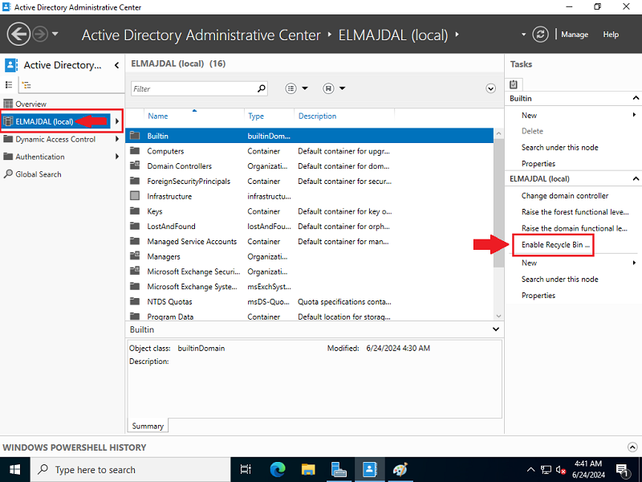Screen dimensions: 642x482
Task: Expand the Builtin details section chevron
Action: (495, 329)
